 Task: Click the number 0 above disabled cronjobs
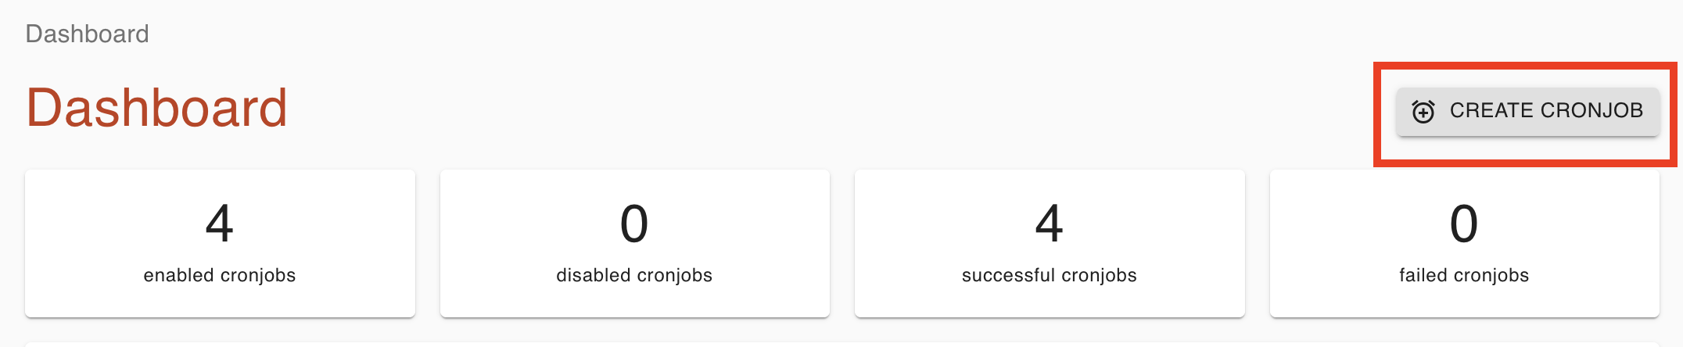pyautogui.click(x=634, y=224)
